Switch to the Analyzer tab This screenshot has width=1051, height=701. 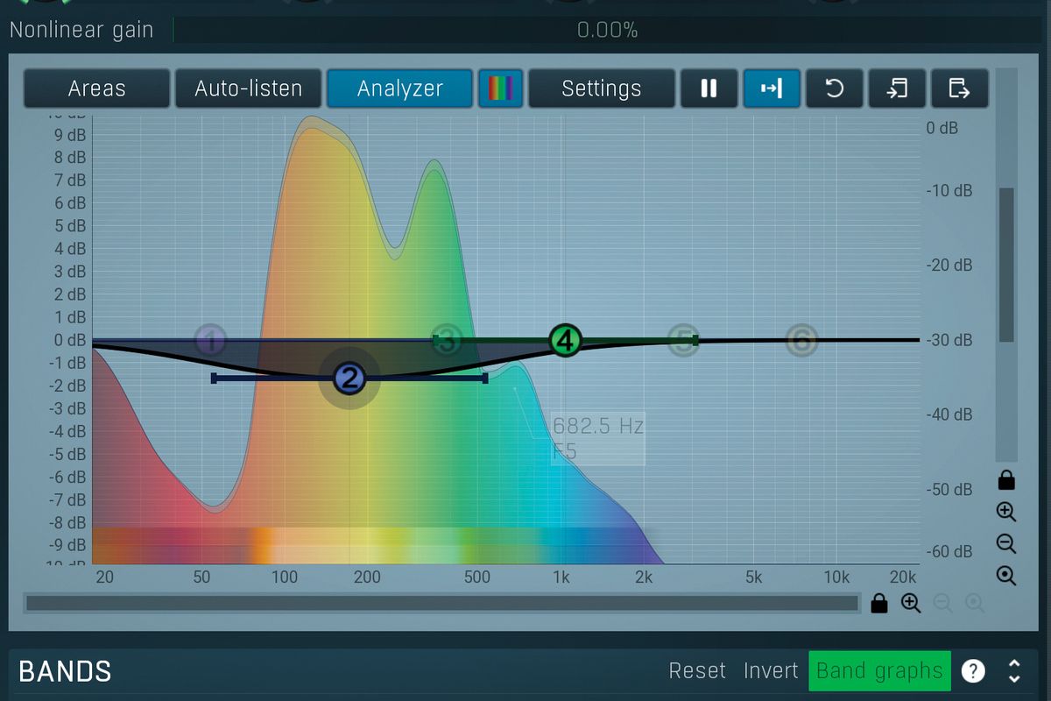click(x=399, y=88)
